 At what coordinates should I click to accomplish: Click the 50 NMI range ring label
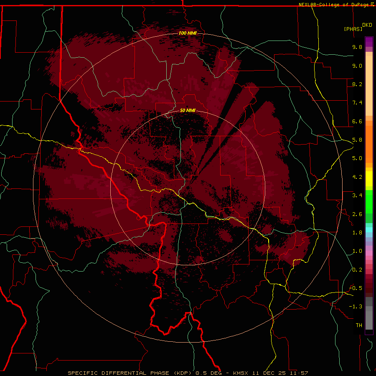188,110
